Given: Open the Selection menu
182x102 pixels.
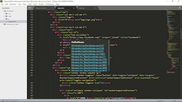Looking at the screenshot, I should [x=13, y=4].
